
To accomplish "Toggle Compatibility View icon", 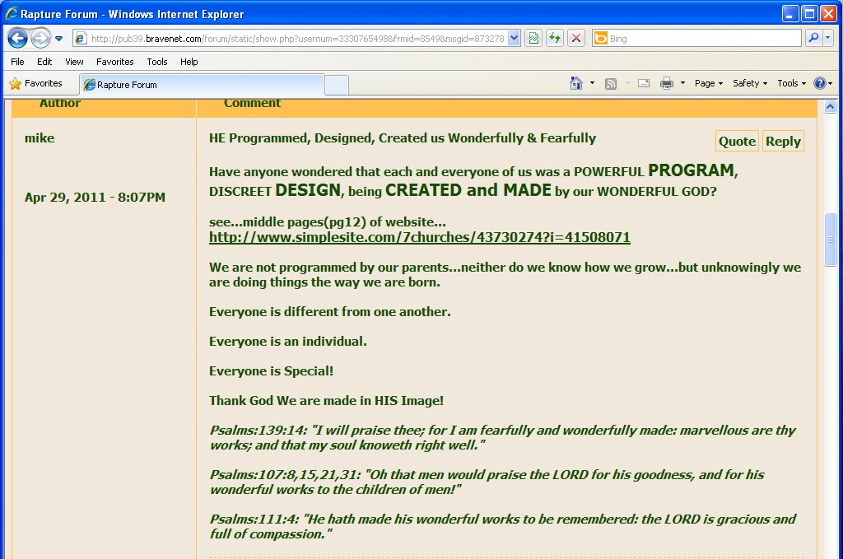I will pyautogui.click(x=533, y=38).
